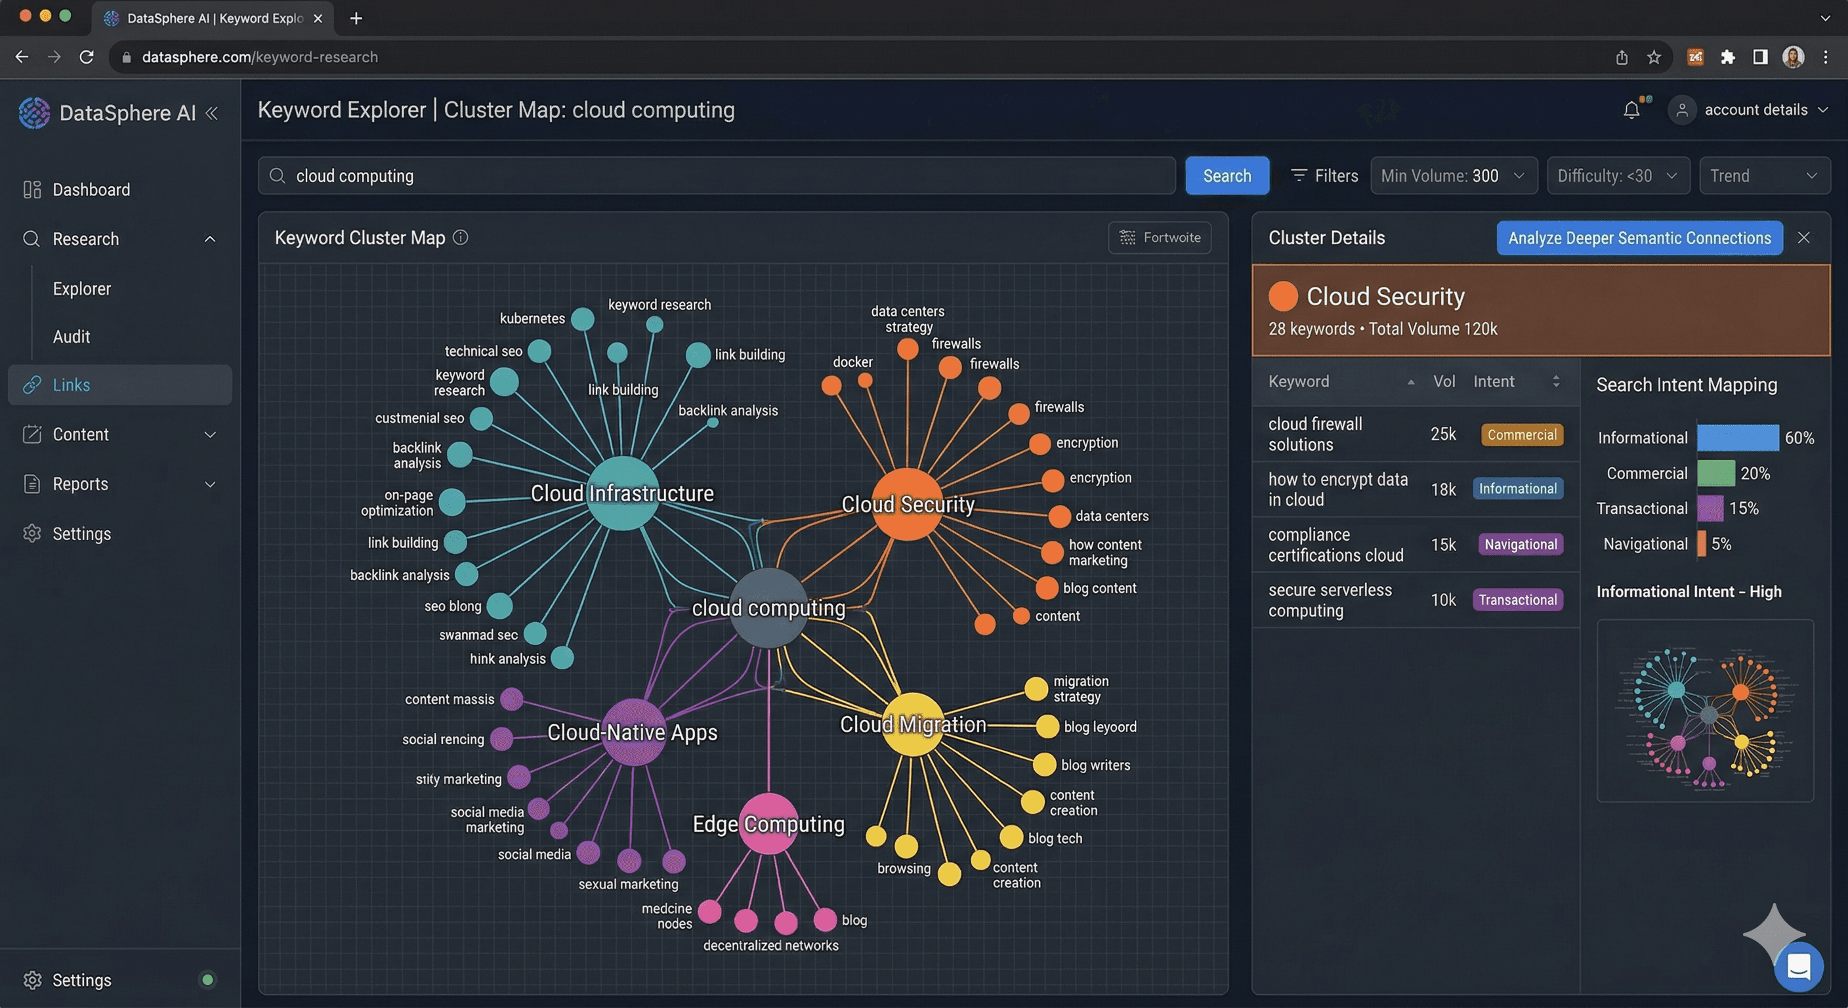The height and width of the screenshot is (1008, 1848).
Task: Open the Difficulty filter dropdown
Action: pos(1618,176)
